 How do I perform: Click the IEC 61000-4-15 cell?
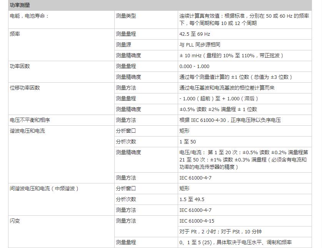click(x=197, y=221)
